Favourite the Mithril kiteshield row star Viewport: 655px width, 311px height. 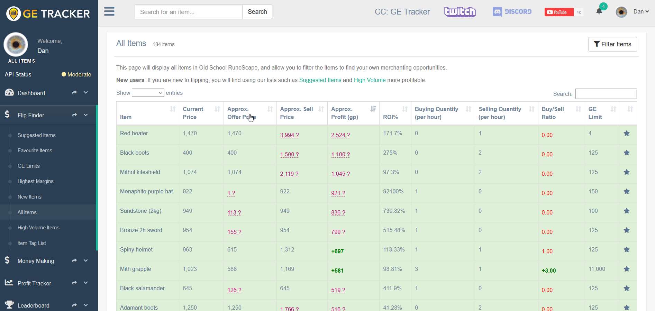pyautogui.click(x=627, y=172)
